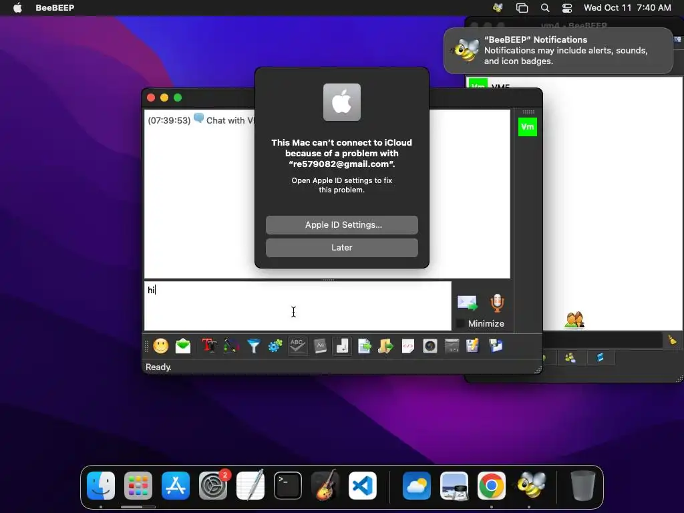This screenshot has width=684, height=513.
Task: Toggle the dictionary word completer icon
Action: (320, 346)
